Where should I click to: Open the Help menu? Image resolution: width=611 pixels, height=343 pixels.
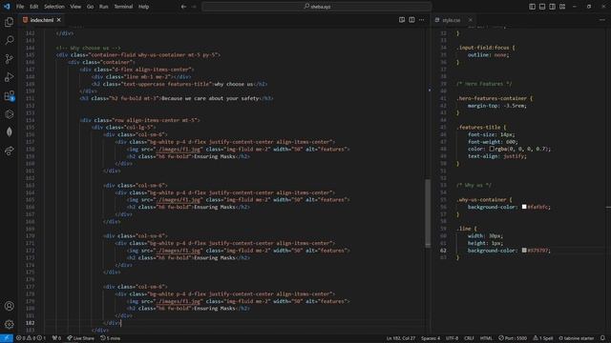[144, 7]
